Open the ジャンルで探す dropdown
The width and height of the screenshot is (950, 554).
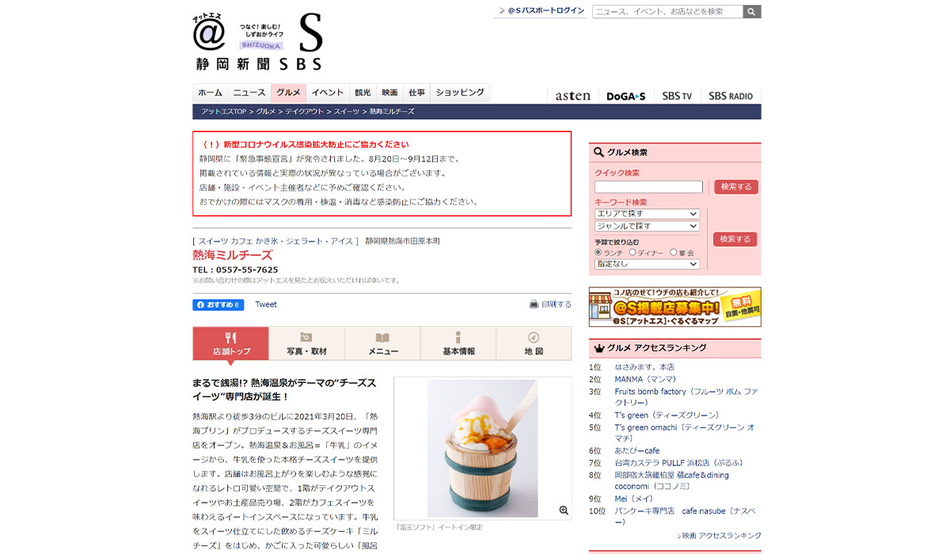647,226
